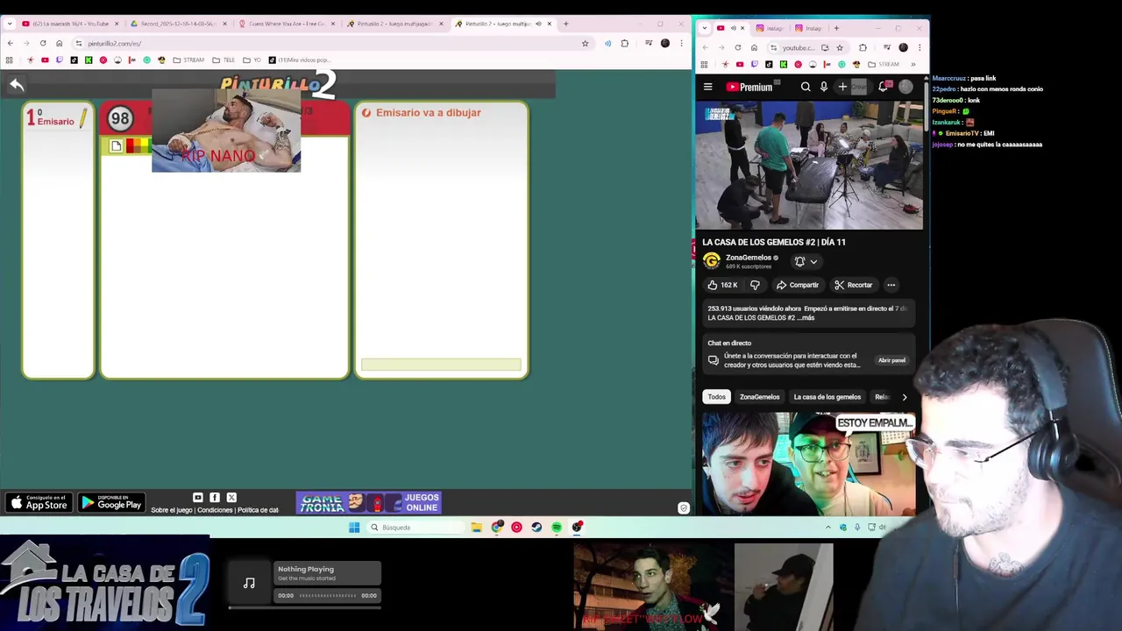Viewport: 1122px width, 631px height.
Task: Click the Recortar button
Action: pyautogui.click(x=854, y=285)
